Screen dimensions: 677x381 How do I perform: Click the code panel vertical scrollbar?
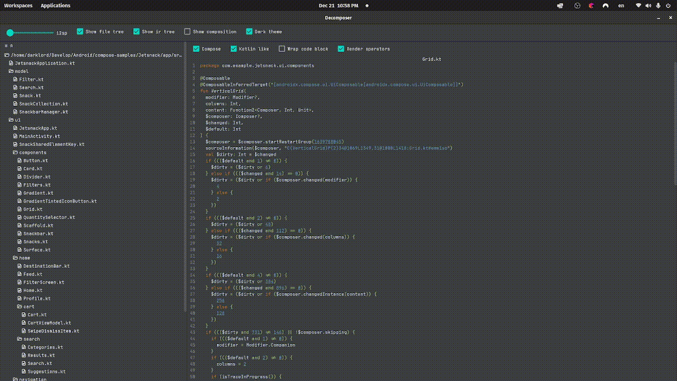(x=674, y=122)
